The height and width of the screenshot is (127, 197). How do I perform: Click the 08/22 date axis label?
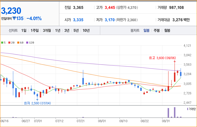pos(145,121)
